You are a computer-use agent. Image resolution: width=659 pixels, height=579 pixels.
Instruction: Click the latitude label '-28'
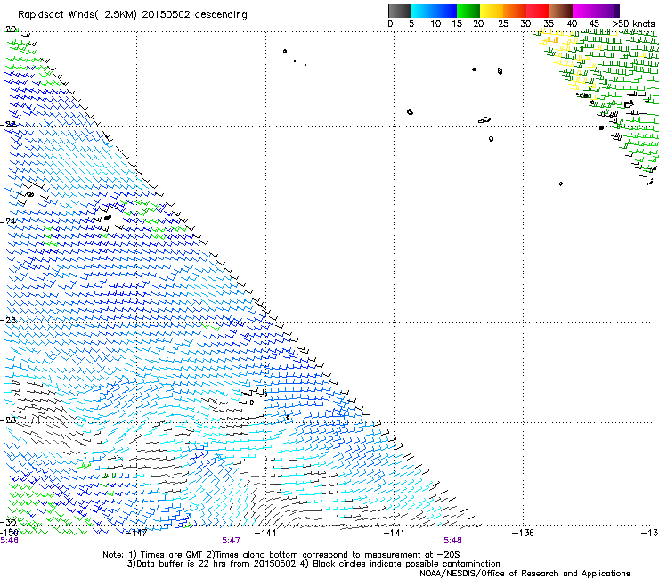[8, 420]
